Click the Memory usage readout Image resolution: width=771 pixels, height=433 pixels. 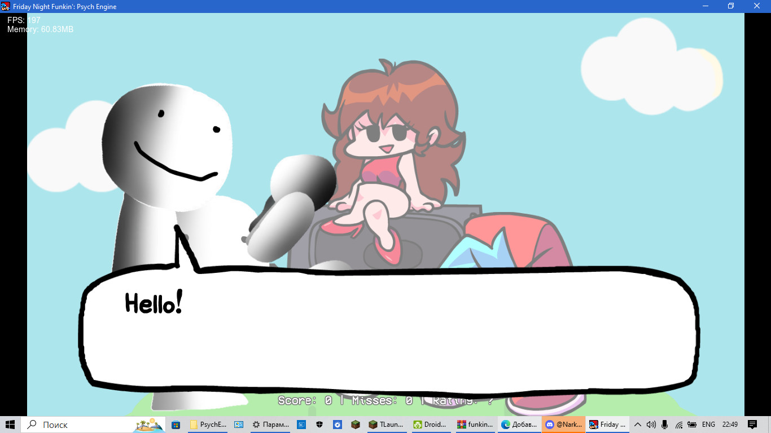[x=40, y=29]
